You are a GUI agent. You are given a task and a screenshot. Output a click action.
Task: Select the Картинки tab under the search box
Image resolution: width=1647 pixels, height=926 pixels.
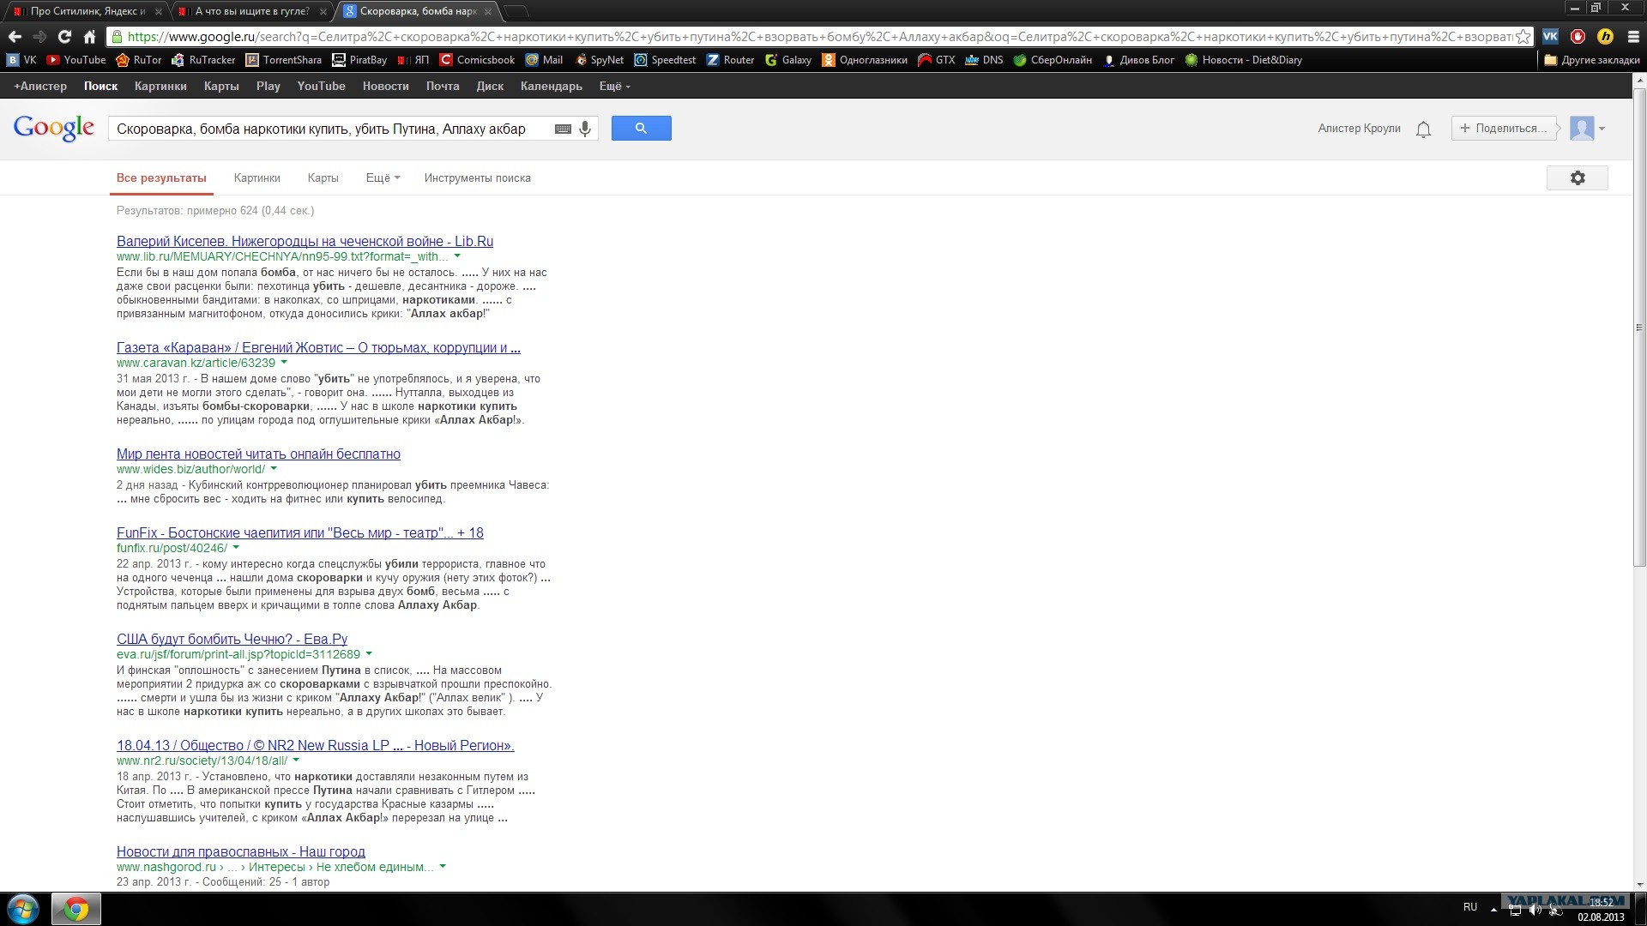[x=257, y=178]
